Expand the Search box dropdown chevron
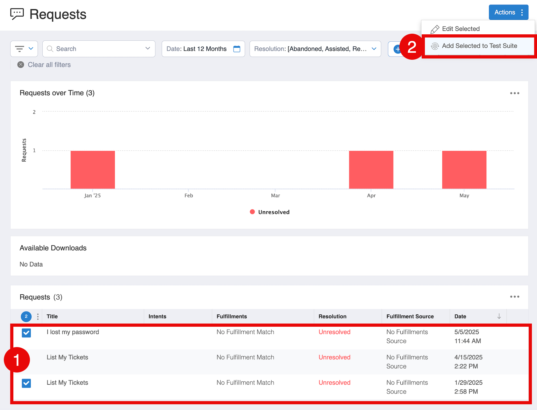This screenshot has width=537, height=410. 147,49
